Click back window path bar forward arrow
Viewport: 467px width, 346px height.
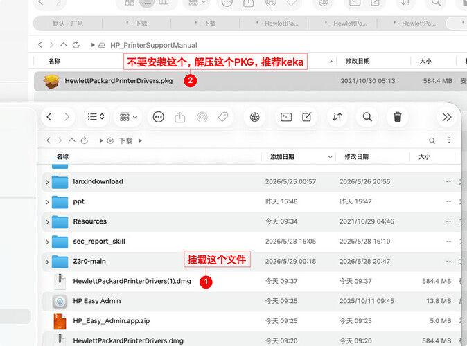coord(51,45)
